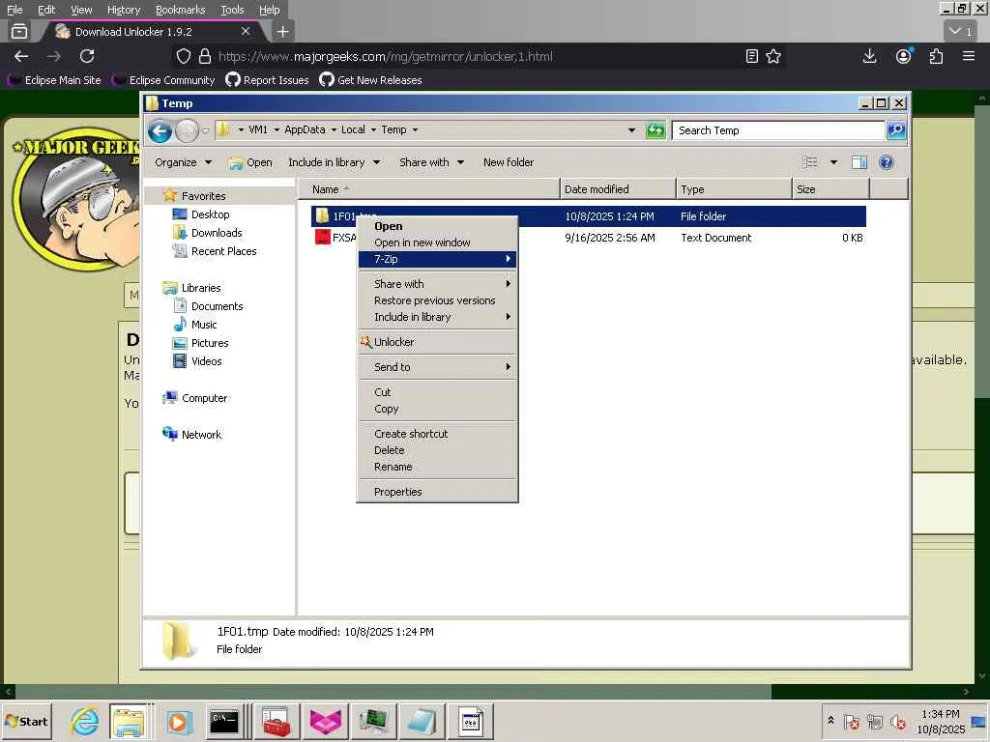Open Firefox Tools menu
Screen dimensions: 990x742
tap(232, 10)
